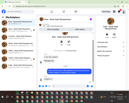The height and width of the screenshot is (103, 129).
Task: Click the browser address bar URL
Action: [x=31, y=6]
